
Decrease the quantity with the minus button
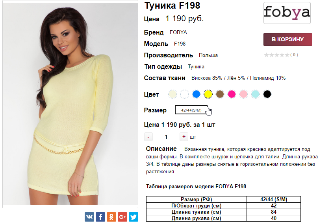point(148,137)
